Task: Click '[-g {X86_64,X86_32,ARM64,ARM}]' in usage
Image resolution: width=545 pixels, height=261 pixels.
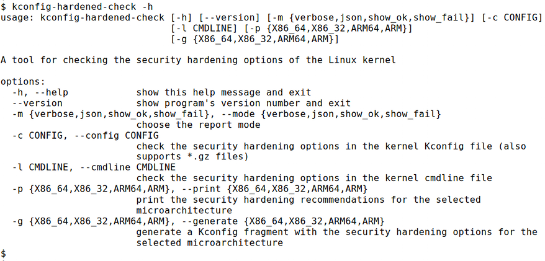Action: 254,39
